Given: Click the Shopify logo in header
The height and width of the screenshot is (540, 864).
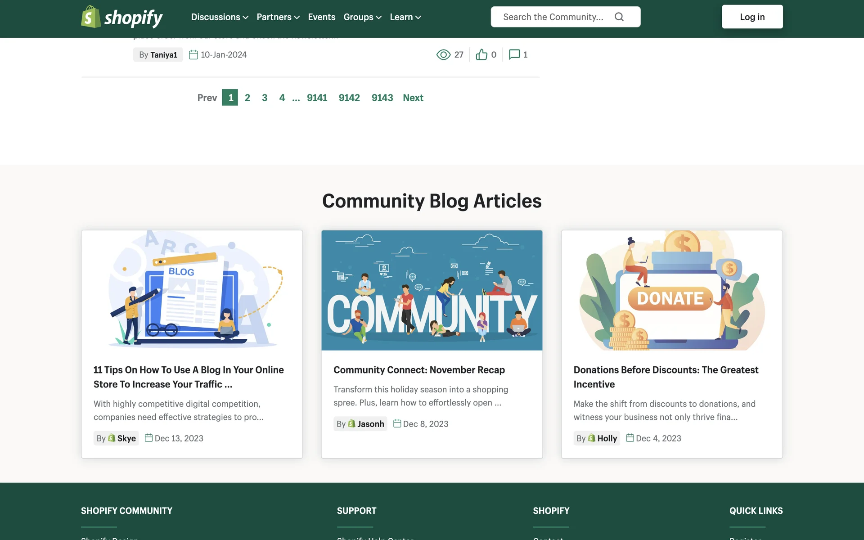Looking at the screenshot, I should click(121, 17).
